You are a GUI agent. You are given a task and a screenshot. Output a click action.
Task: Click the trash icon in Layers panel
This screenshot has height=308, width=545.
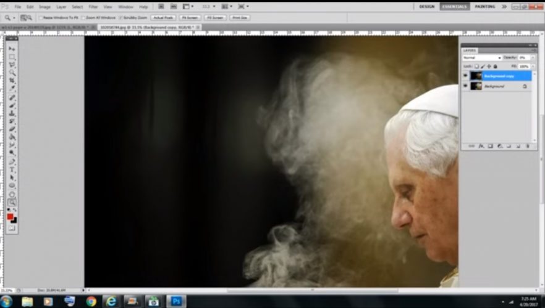[x=527, y=147]
